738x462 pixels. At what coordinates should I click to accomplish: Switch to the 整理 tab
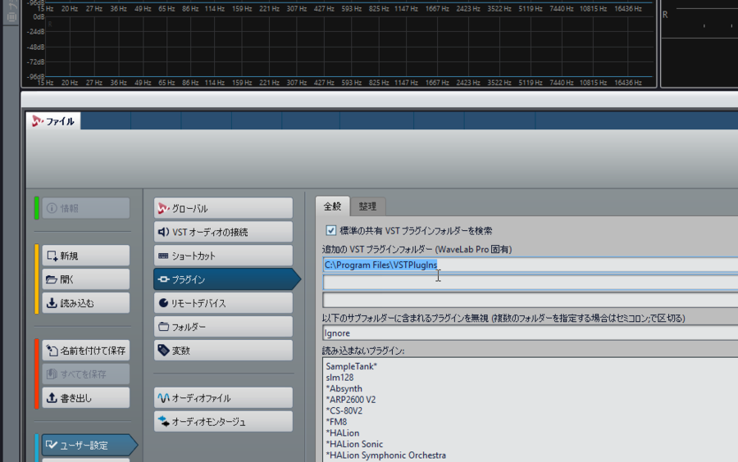tap(367, 206)
